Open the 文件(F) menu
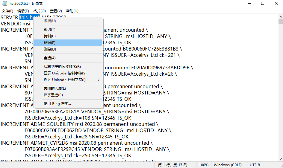 click(x=7, y=11)
